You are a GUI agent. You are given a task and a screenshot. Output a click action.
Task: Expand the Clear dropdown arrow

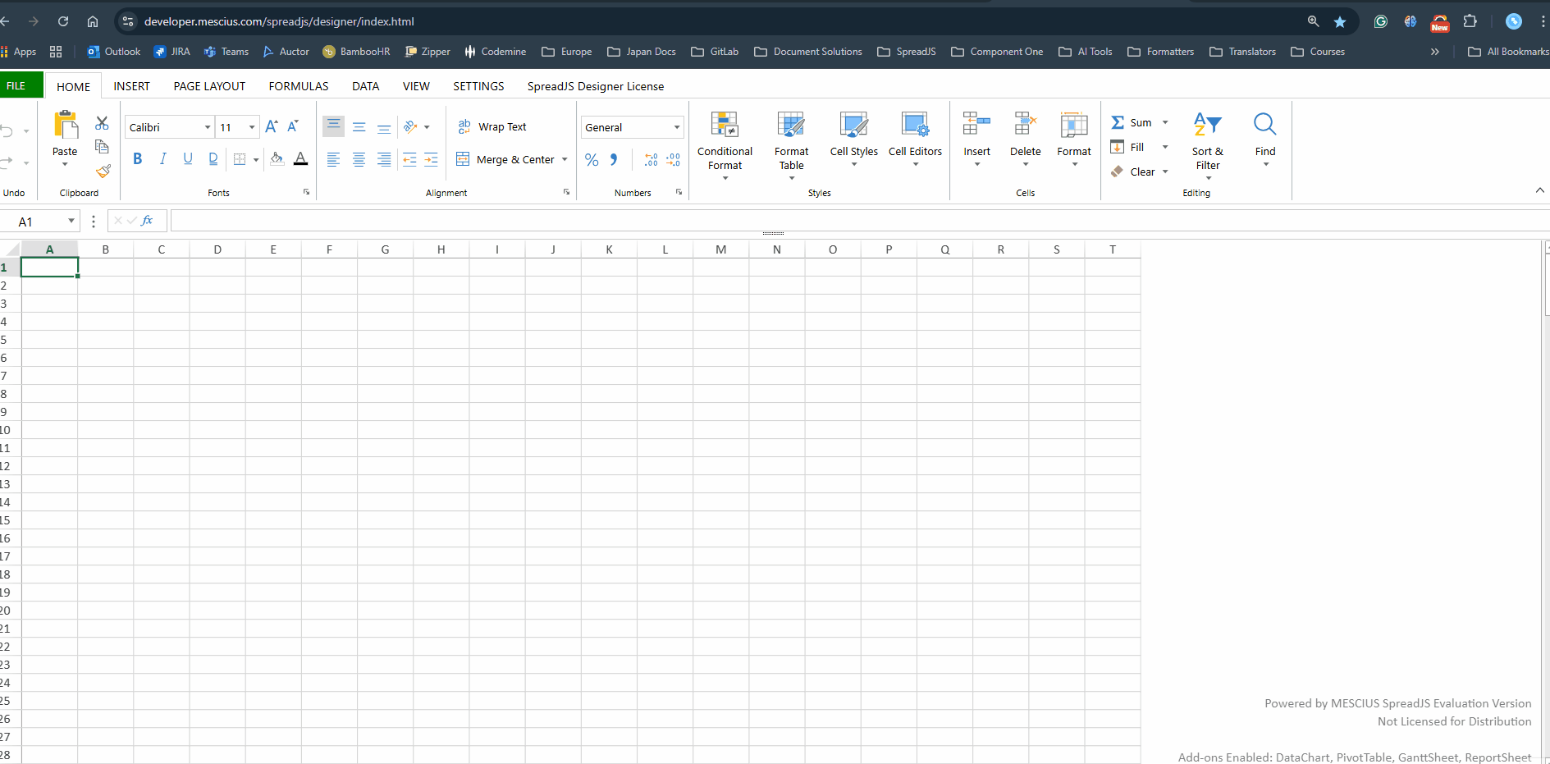tap(1165, 172)
